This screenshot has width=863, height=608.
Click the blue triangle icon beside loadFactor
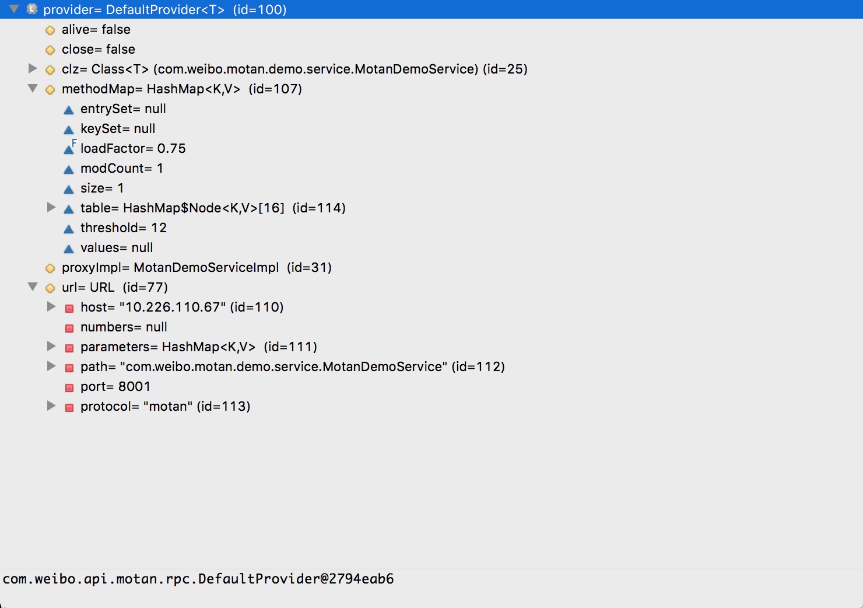[x=69, y=149]
